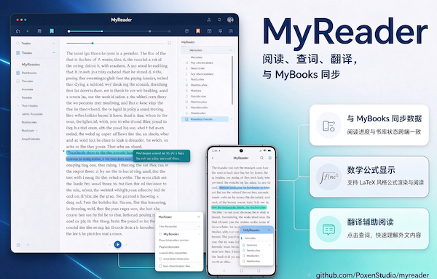Click next arrow right of play button

click(x=126, y=245)
